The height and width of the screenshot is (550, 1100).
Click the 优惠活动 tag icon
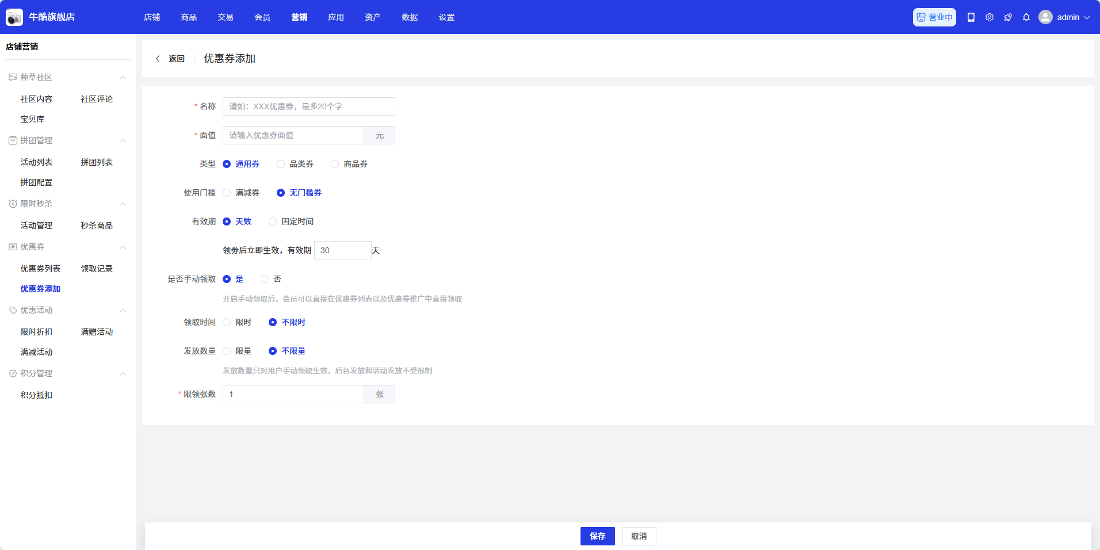point(13,310)
